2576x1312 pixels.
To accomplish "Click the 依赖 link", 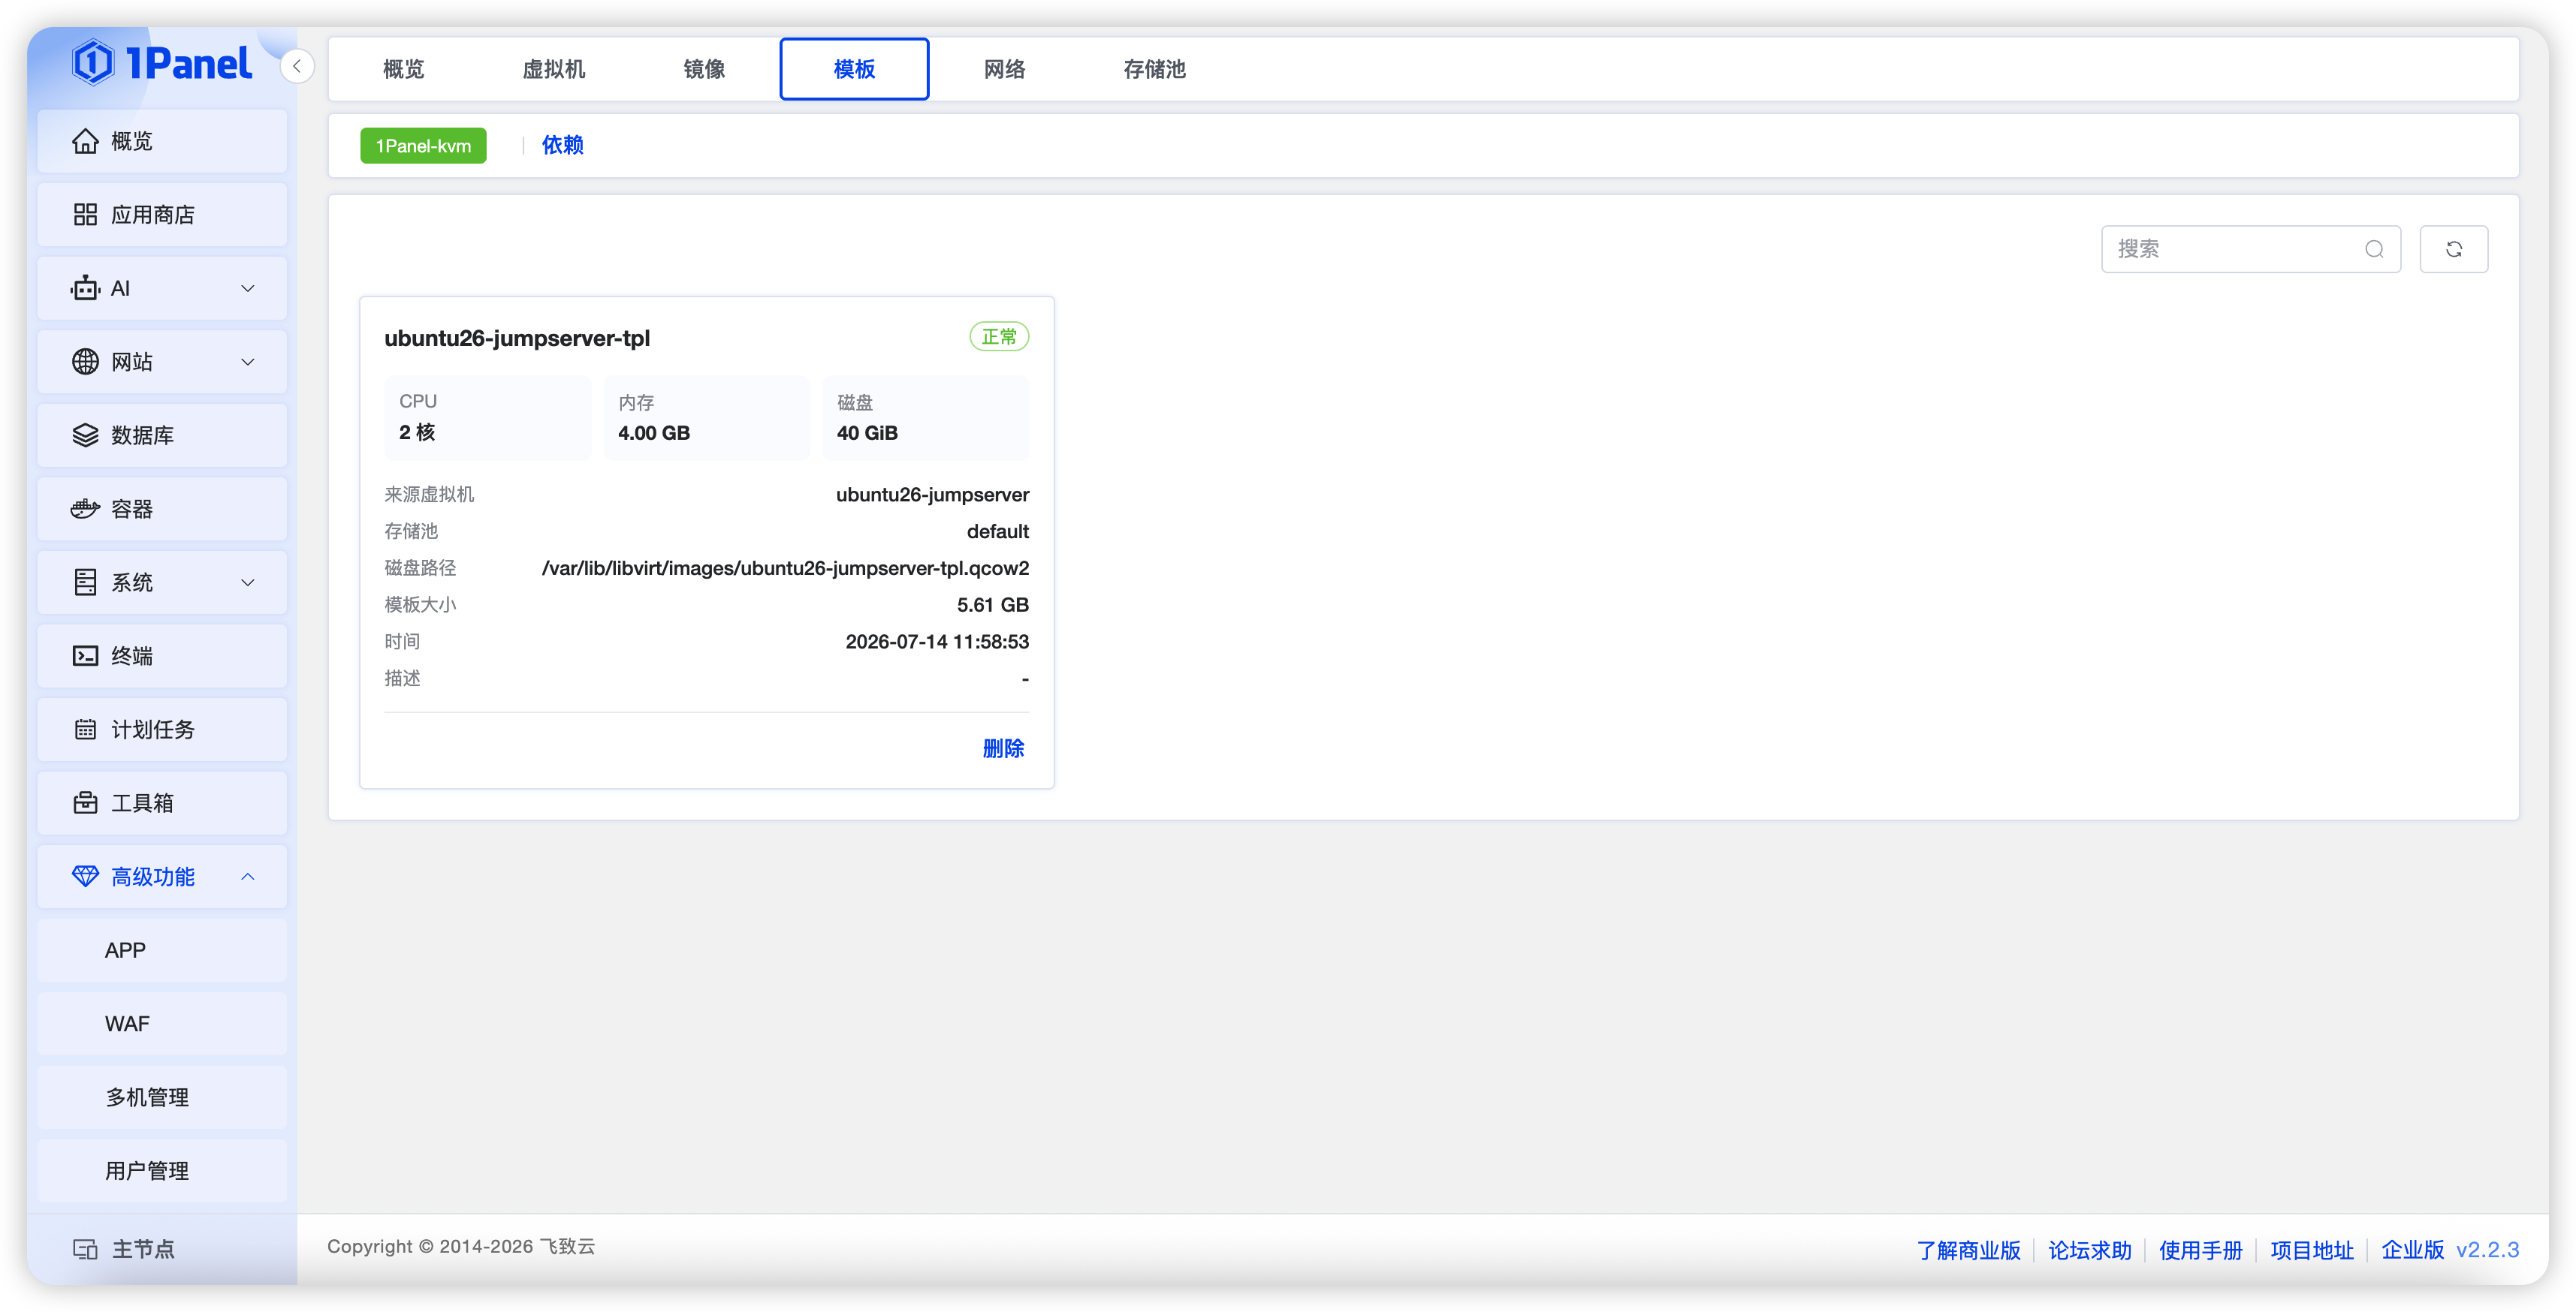I will click(x=562, y=145).
